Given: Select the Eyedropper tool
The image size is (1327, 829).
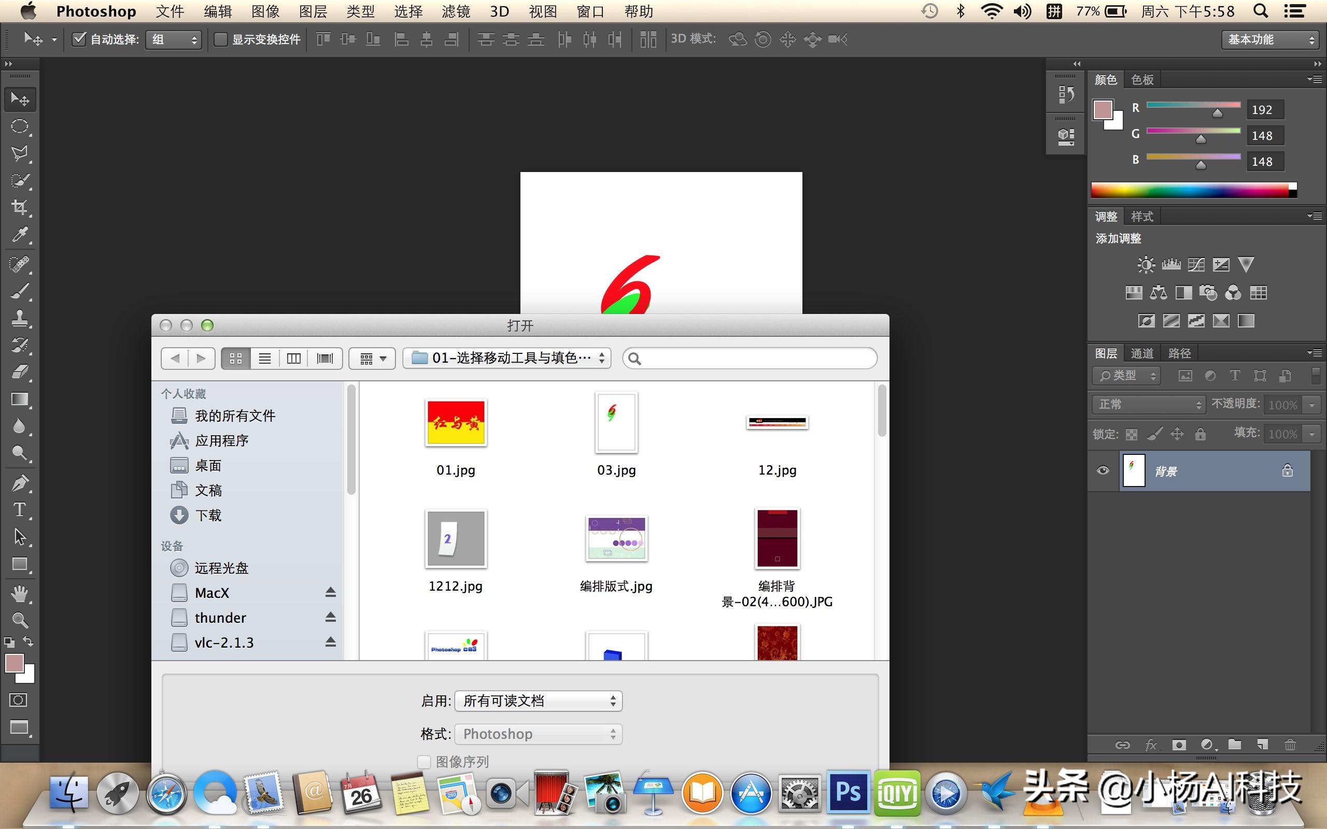Looking at the screenshot, I should coord(20,235).
